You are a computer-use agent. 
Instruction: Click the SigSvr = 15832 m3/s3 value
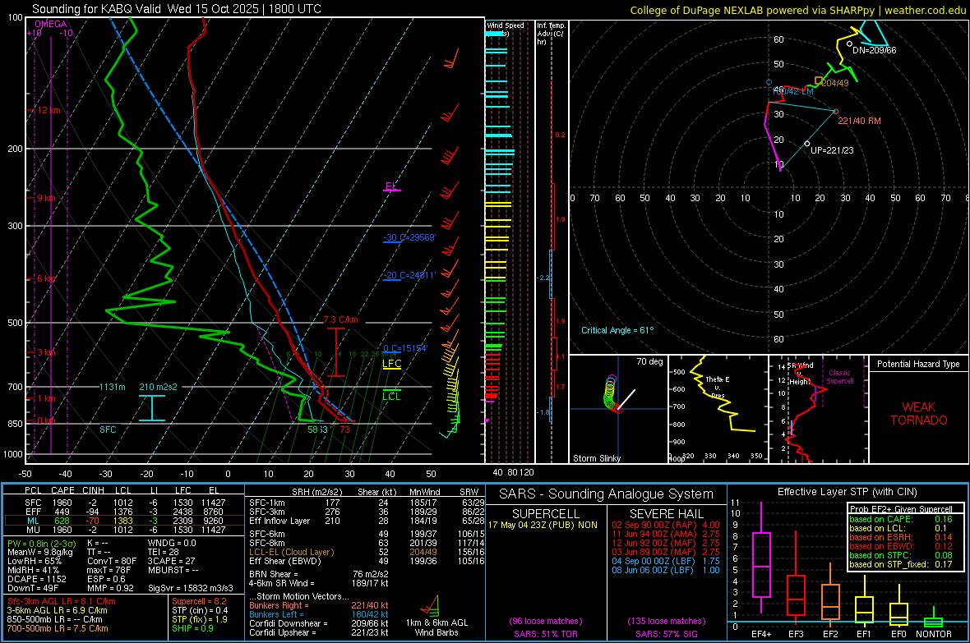[191, 588]
